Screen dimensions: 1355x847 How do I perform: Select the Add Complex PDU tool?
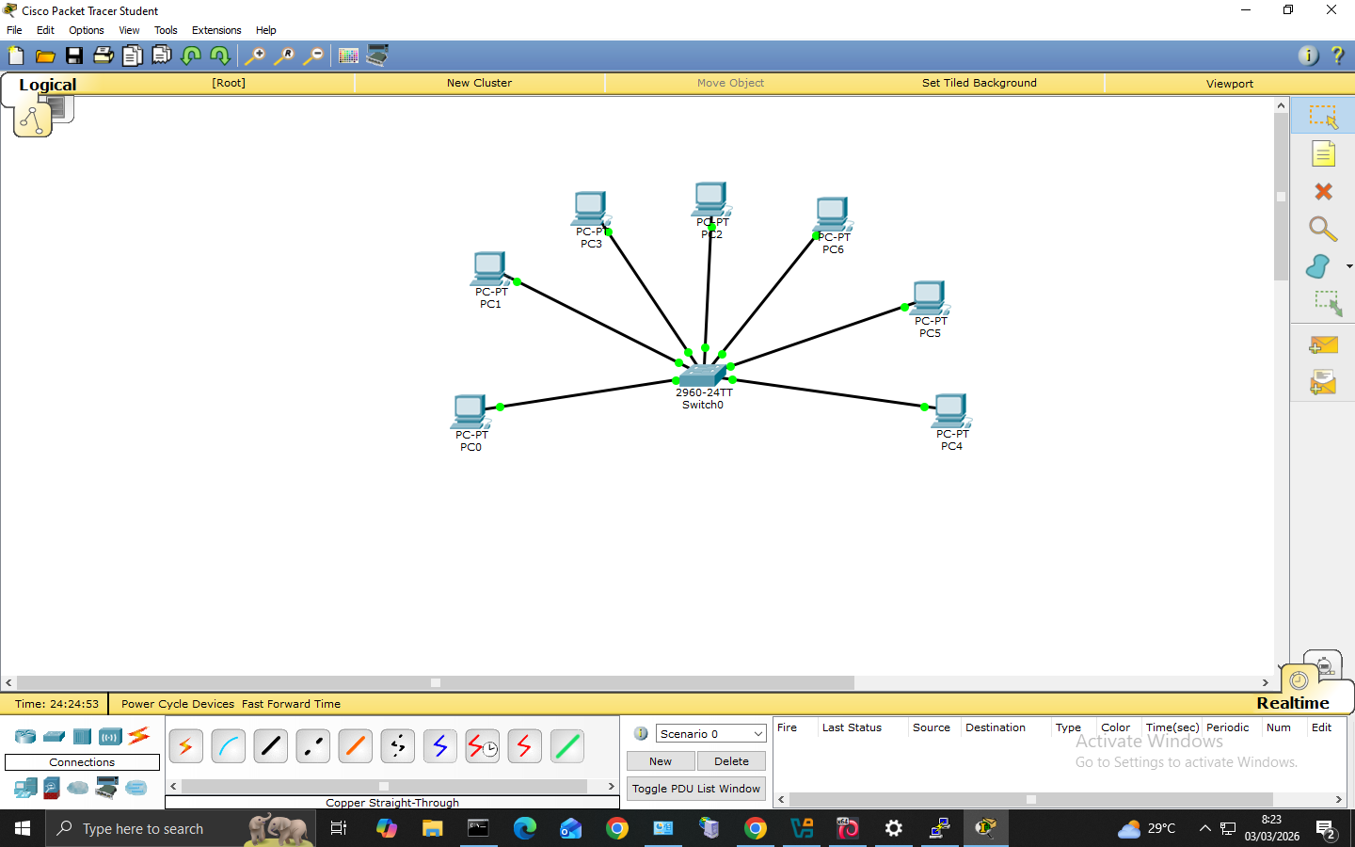[x=1322, y=382]
